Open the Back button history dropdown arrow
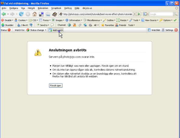 (8, 14)
